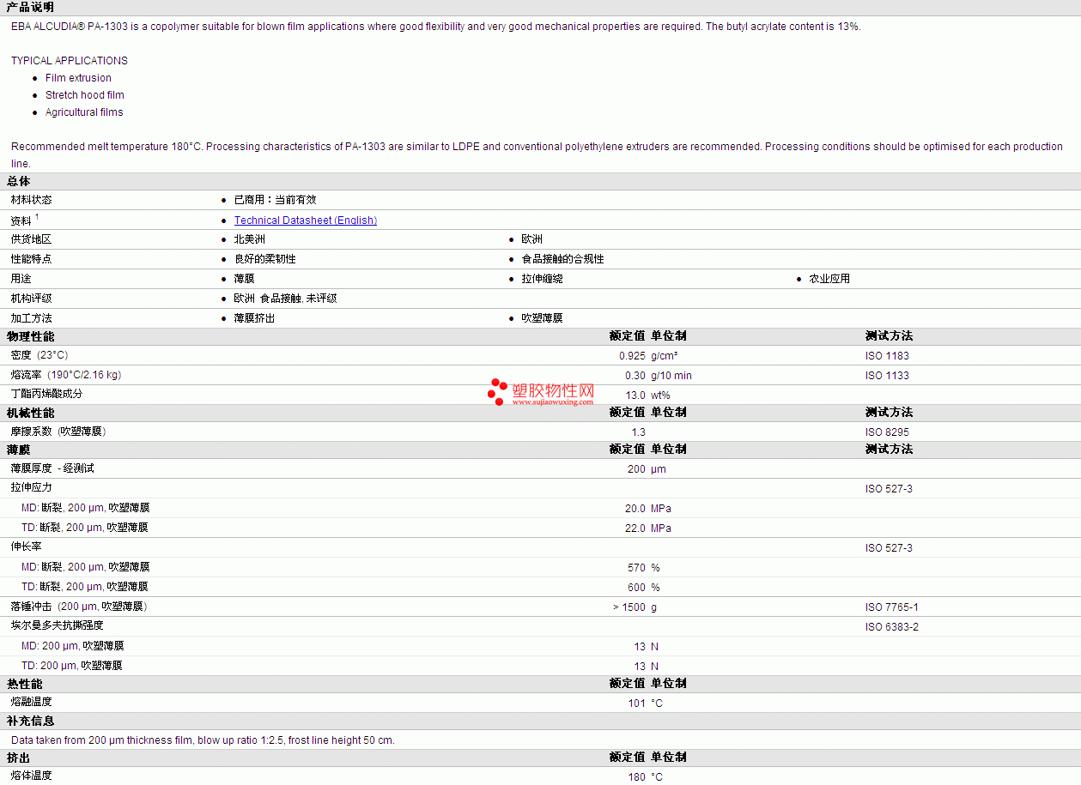Click the 机构评级 row label
Viewport: 1081px width, 785px height.
[32, 299]
